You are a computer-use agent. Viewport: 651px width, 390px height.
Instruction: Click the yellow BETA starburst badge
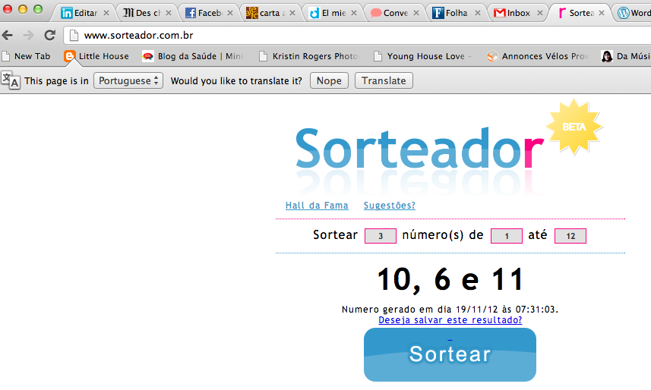tap(574, 127)
